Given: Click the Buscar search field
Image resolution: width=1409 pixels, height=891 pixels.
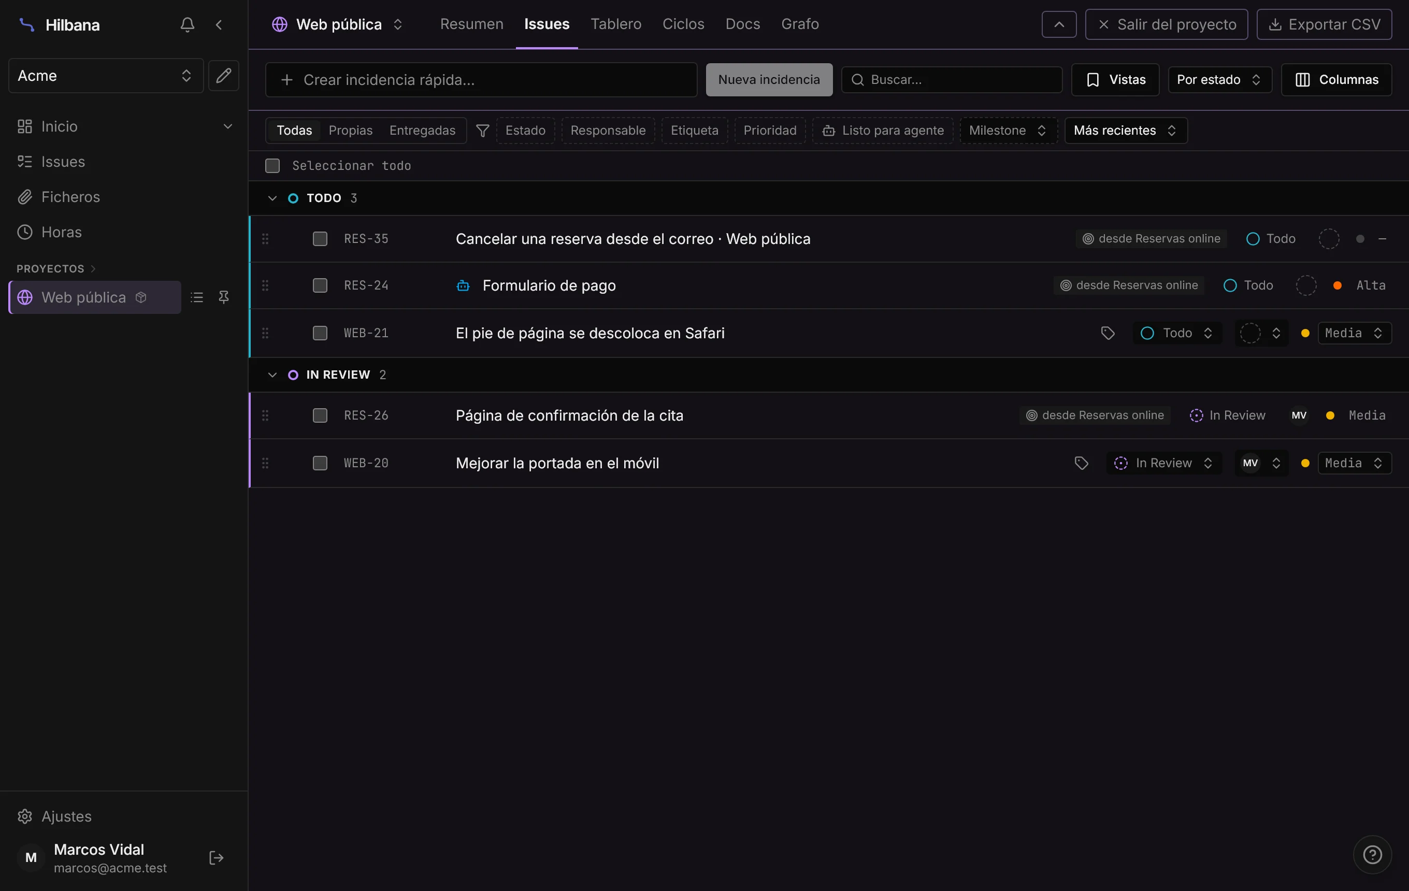Looking at the screenshot, I should pyautogui.click(x=952, y=80).
